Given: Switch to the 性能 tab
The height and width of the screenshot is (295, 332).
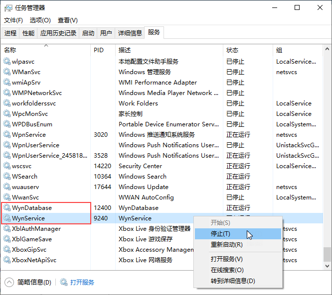Looking at the screenshot, I should point(28,33).
